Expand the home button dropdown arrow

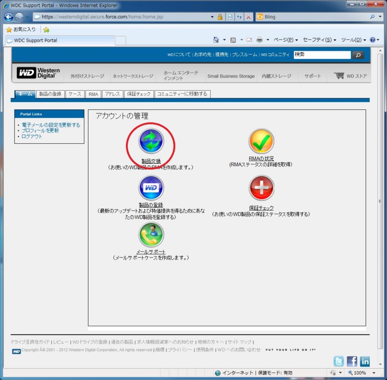click(224, 40)
